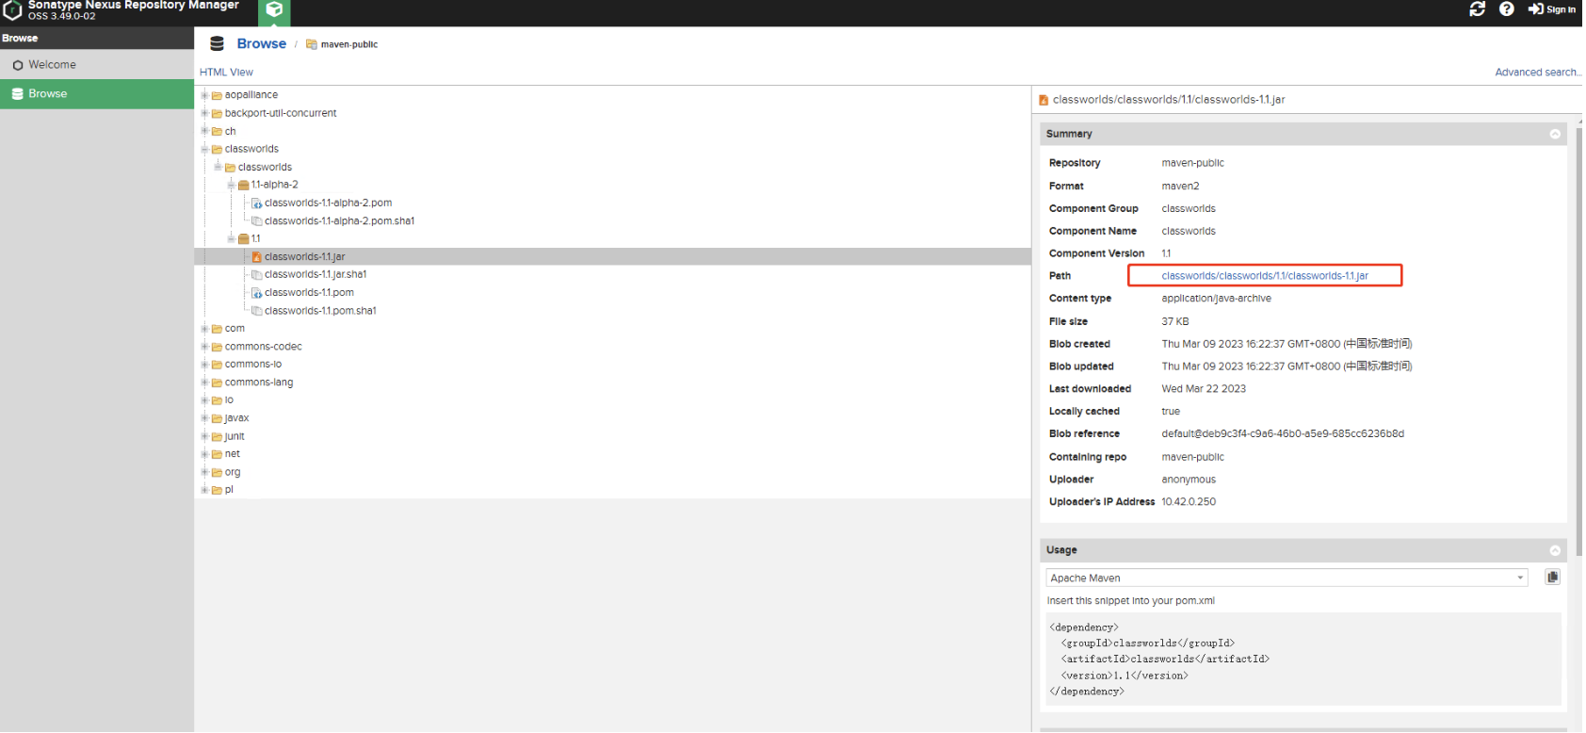This screenshot has height=733, width=1586.
Task: Click the Last downloaded date value
Action: point(1204,389)
